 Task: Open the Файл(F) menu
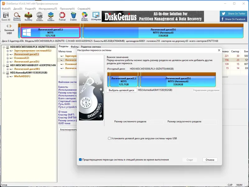6,9
